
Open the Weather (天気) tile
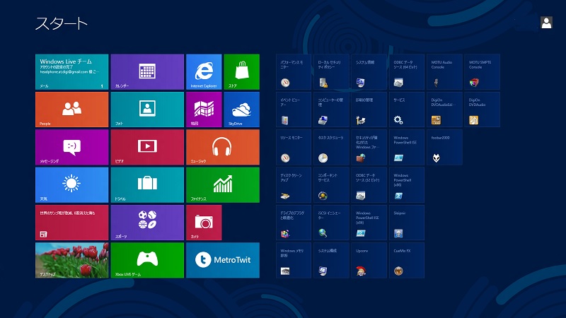(72, 185)
